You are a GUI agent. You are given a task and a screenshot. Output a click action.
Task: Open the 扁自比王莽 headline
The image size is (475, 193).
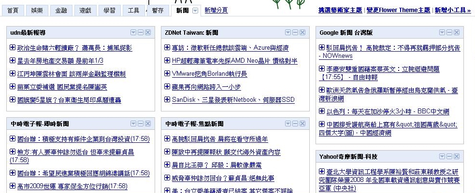(216, 165)
